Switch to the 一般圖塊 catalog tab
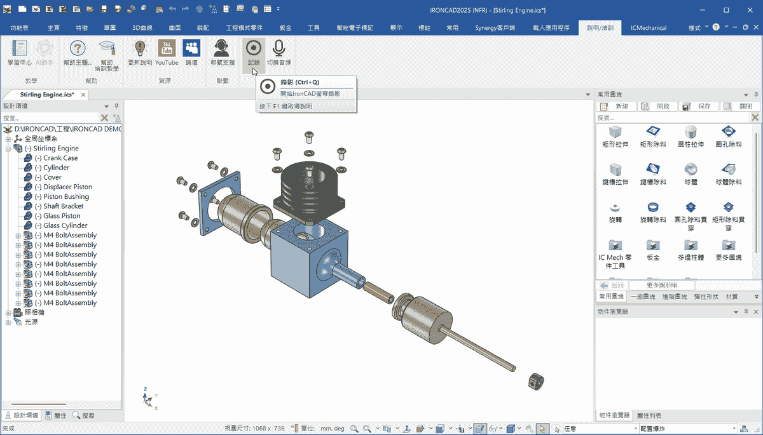Screen dimensions: 763x435 [x=643, y=297]
